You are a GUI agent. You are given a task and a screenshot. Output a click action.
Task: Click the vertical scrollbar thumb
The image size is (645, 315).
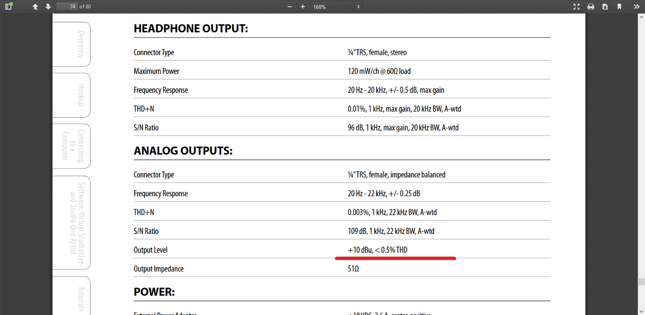click(x=641, y=281)
